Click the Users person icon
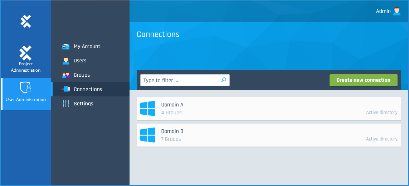The width and height of the screenshot is (409, 186). 66,61
